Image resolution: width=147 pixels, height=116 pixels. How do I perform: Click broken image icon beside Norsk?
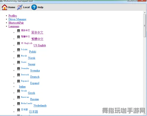pyautogui.click(x=18, y=56)
